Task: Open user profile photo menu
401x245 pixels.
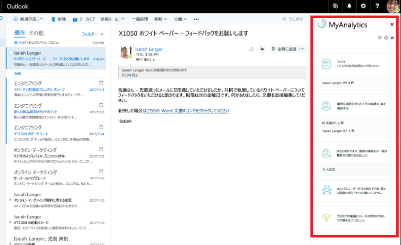Action: (393, 7)
